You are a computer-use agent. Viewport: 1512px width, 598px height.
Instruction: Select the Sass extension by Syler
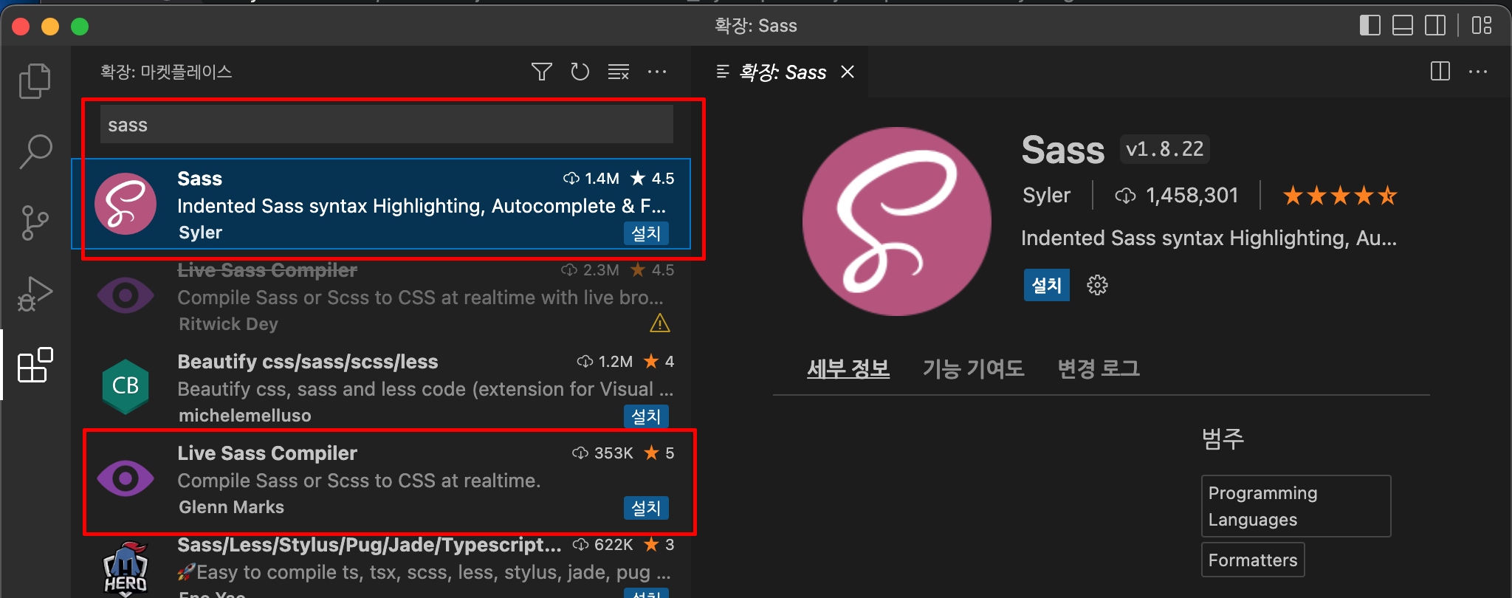pyautogui.click(x=381, y=204)
